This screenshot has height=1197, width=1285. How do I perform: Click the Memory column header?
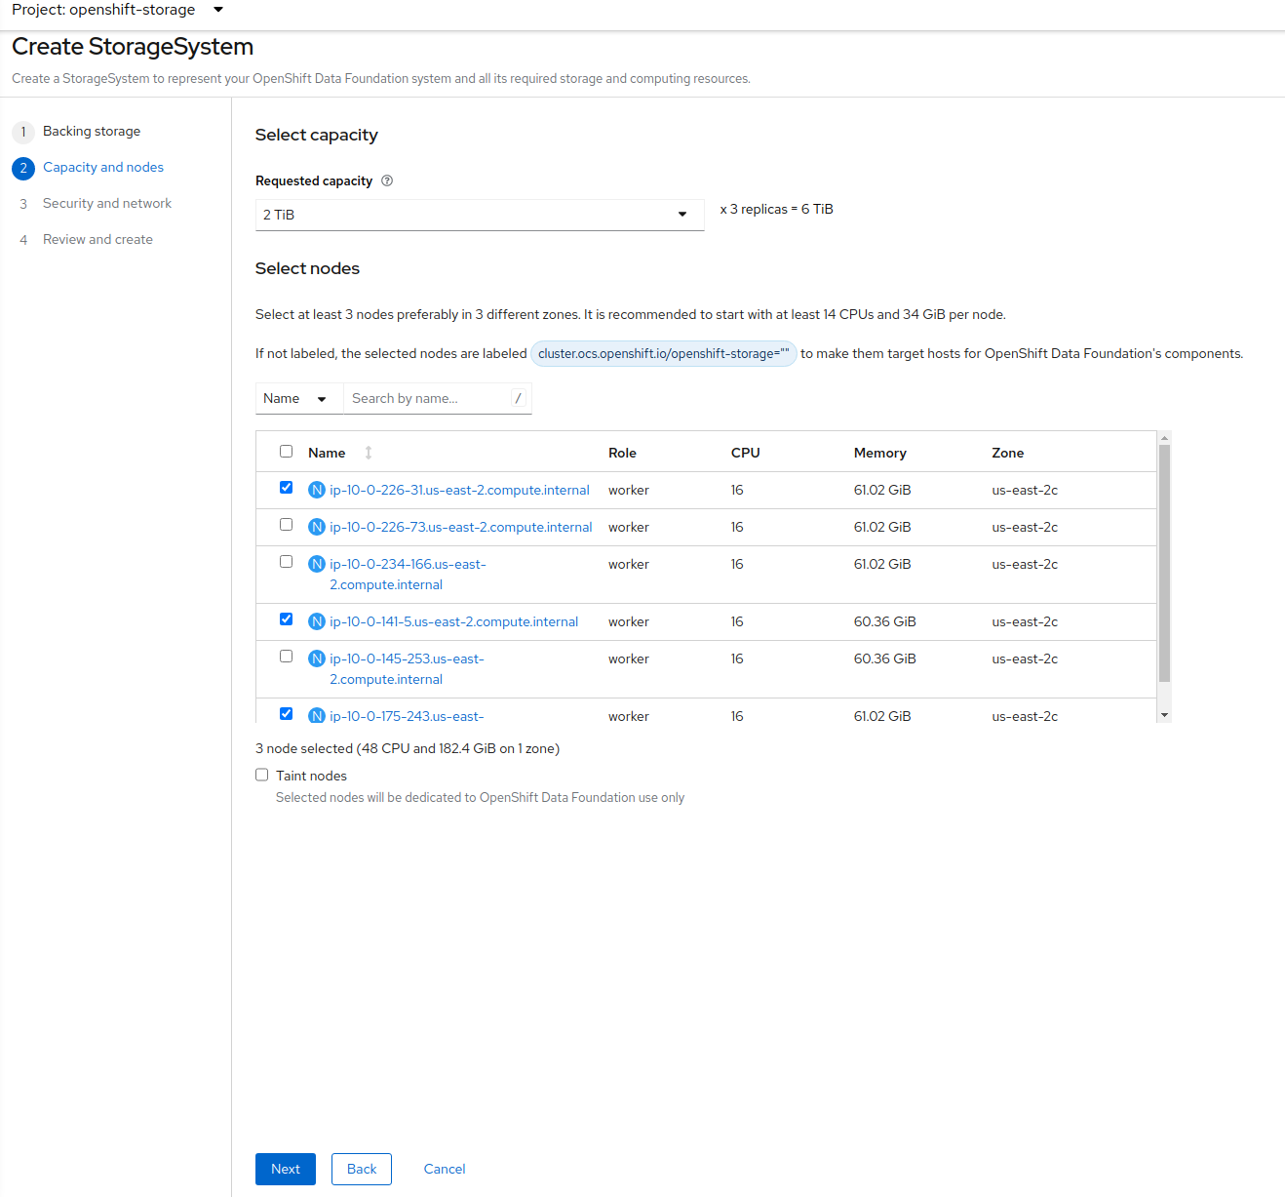point(879,453)
